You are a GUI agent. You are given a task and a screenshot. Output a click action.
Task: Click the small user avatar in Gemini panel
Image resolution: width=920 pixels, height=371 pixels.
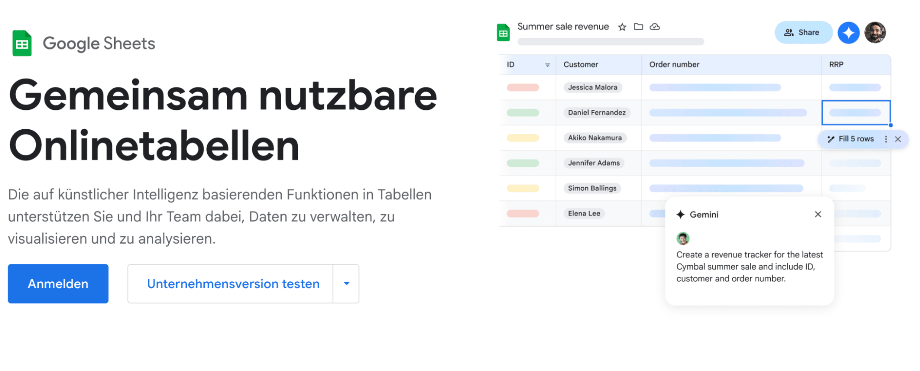pyautogui.click(x=683, y=239)
